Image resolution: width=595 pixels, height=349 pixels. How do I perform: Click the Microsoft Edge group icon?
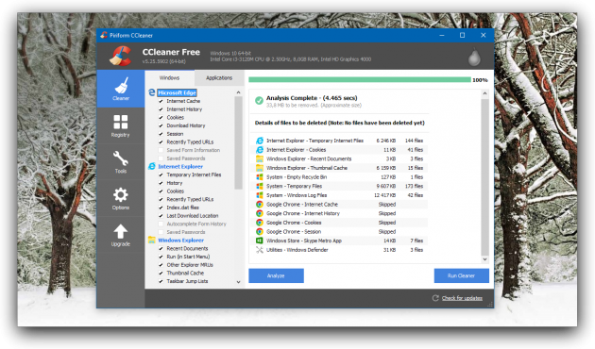(x=152, y=92)
